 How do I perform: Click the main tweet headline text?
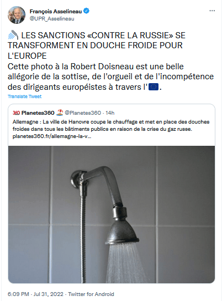(97, 45)
